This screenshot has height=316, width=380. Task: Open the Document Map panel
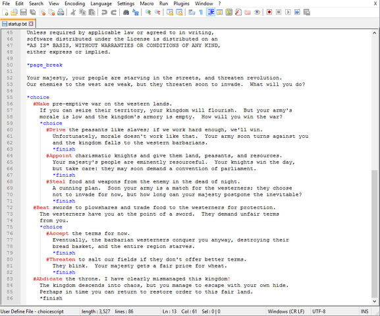pos(229,12)
